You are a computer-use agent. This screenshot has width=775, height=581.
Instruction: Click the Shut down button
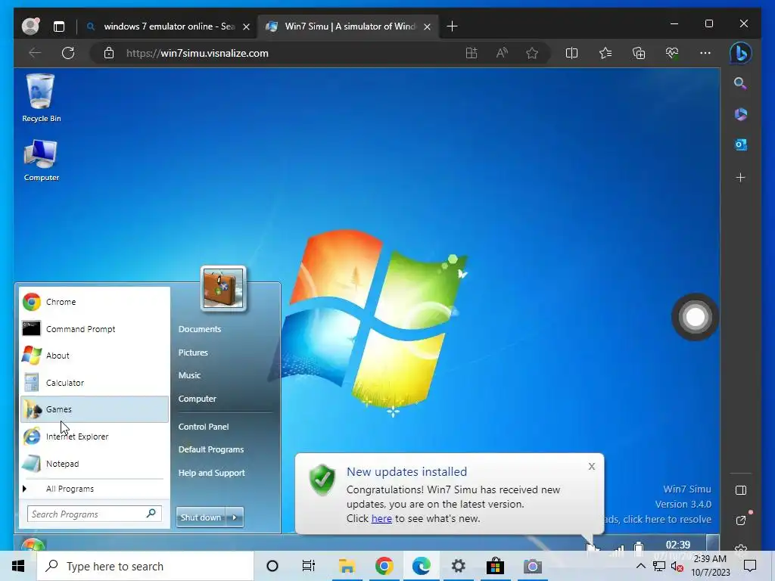[201, 517]
